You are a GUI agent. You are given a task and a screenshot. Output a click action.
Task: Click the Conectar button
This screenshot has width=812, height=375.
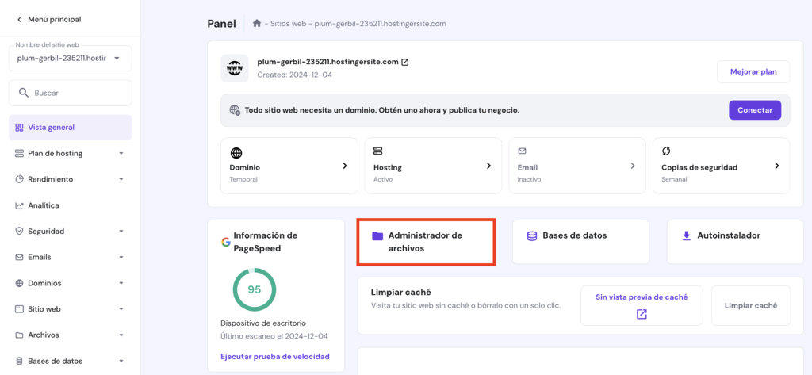[x=754, y=110]
